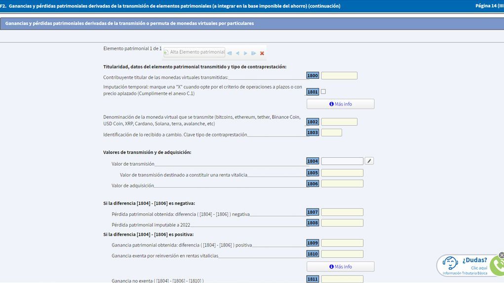The width and height of the screenshot is (504, 283).
Task: Click the casilla label 1805
Action: click(x=312, y=173)
